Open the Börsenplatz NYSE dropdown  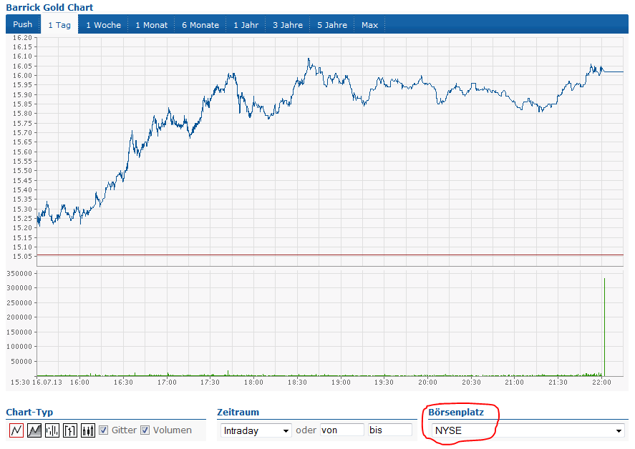coord(528,430)
